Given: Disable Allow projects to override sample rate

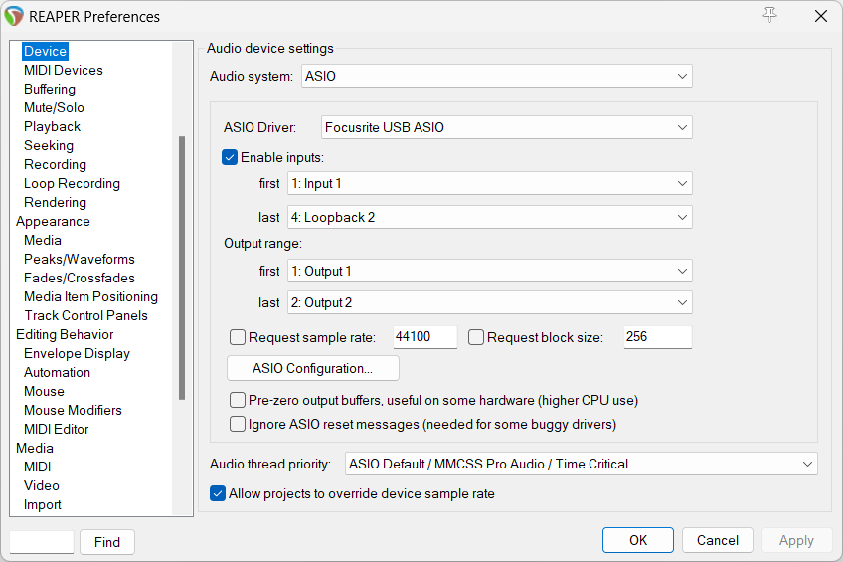Looking at the screenshot, I should 218,493.
